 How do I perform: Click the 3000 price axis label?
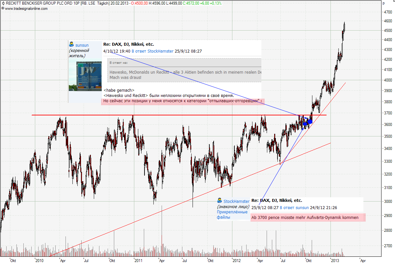coord(387,202)
